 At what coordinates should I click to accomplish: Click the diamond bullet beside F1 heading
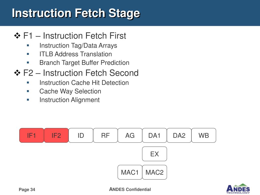point(17,36)
